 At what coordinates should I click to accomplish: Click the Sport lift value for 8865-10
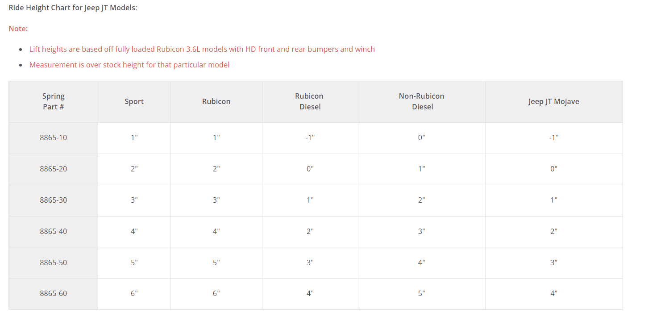[134, 138]
